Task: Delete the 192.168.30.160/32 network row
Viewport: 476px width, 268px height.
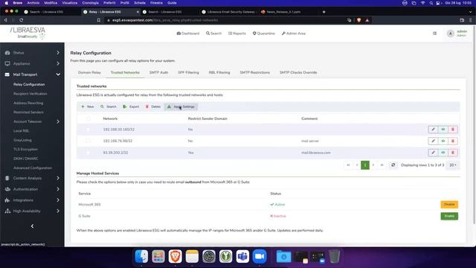Action: coord(453,130)
